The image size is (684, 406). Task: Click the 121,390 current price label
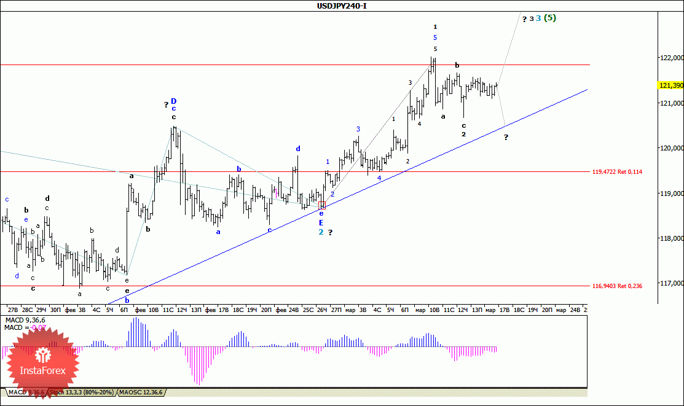pyautogui.click(x=671, y=85)
